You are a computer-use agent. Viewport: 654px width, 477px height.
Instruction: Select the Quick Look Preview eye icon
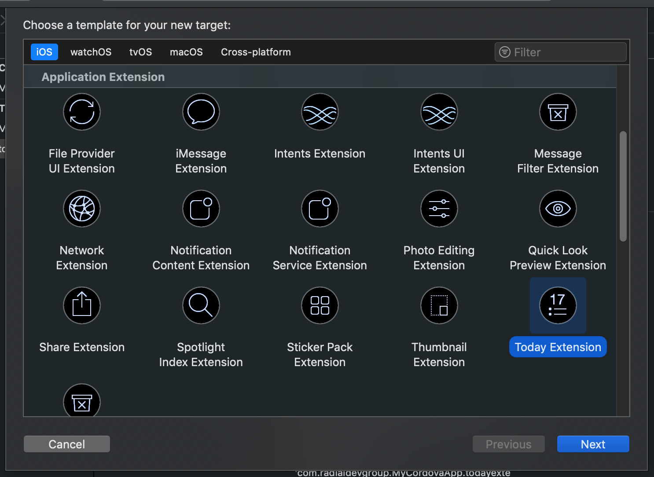[x=558, y=209]
